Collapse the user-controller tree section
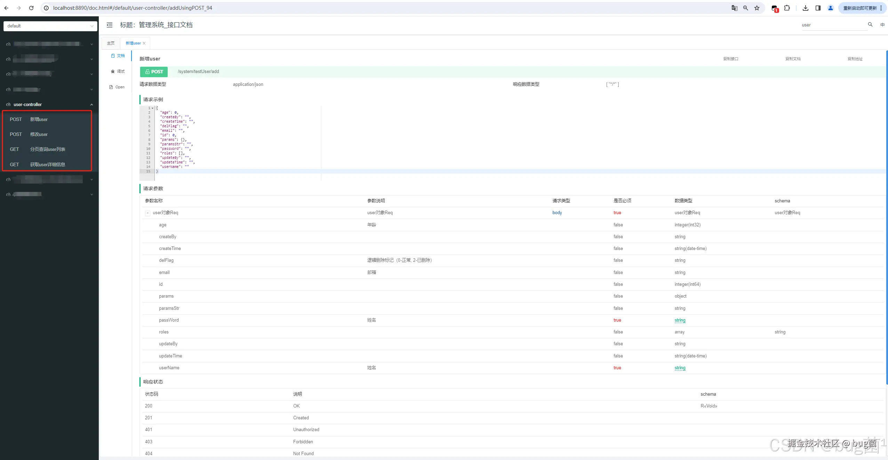 coord(91,105)
